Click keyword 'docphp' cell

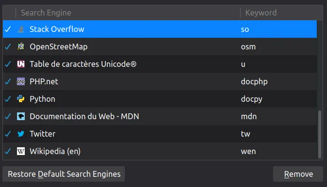tap(254, 82)
